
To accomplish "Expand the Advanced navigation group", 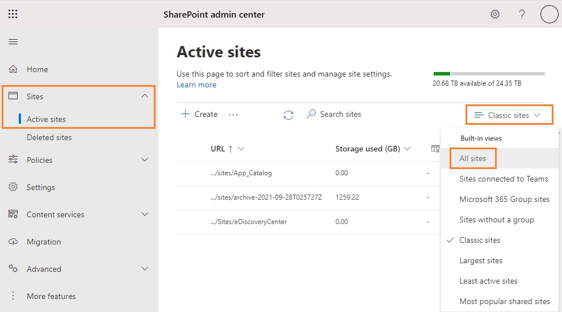I will click(x=144, y=269).
